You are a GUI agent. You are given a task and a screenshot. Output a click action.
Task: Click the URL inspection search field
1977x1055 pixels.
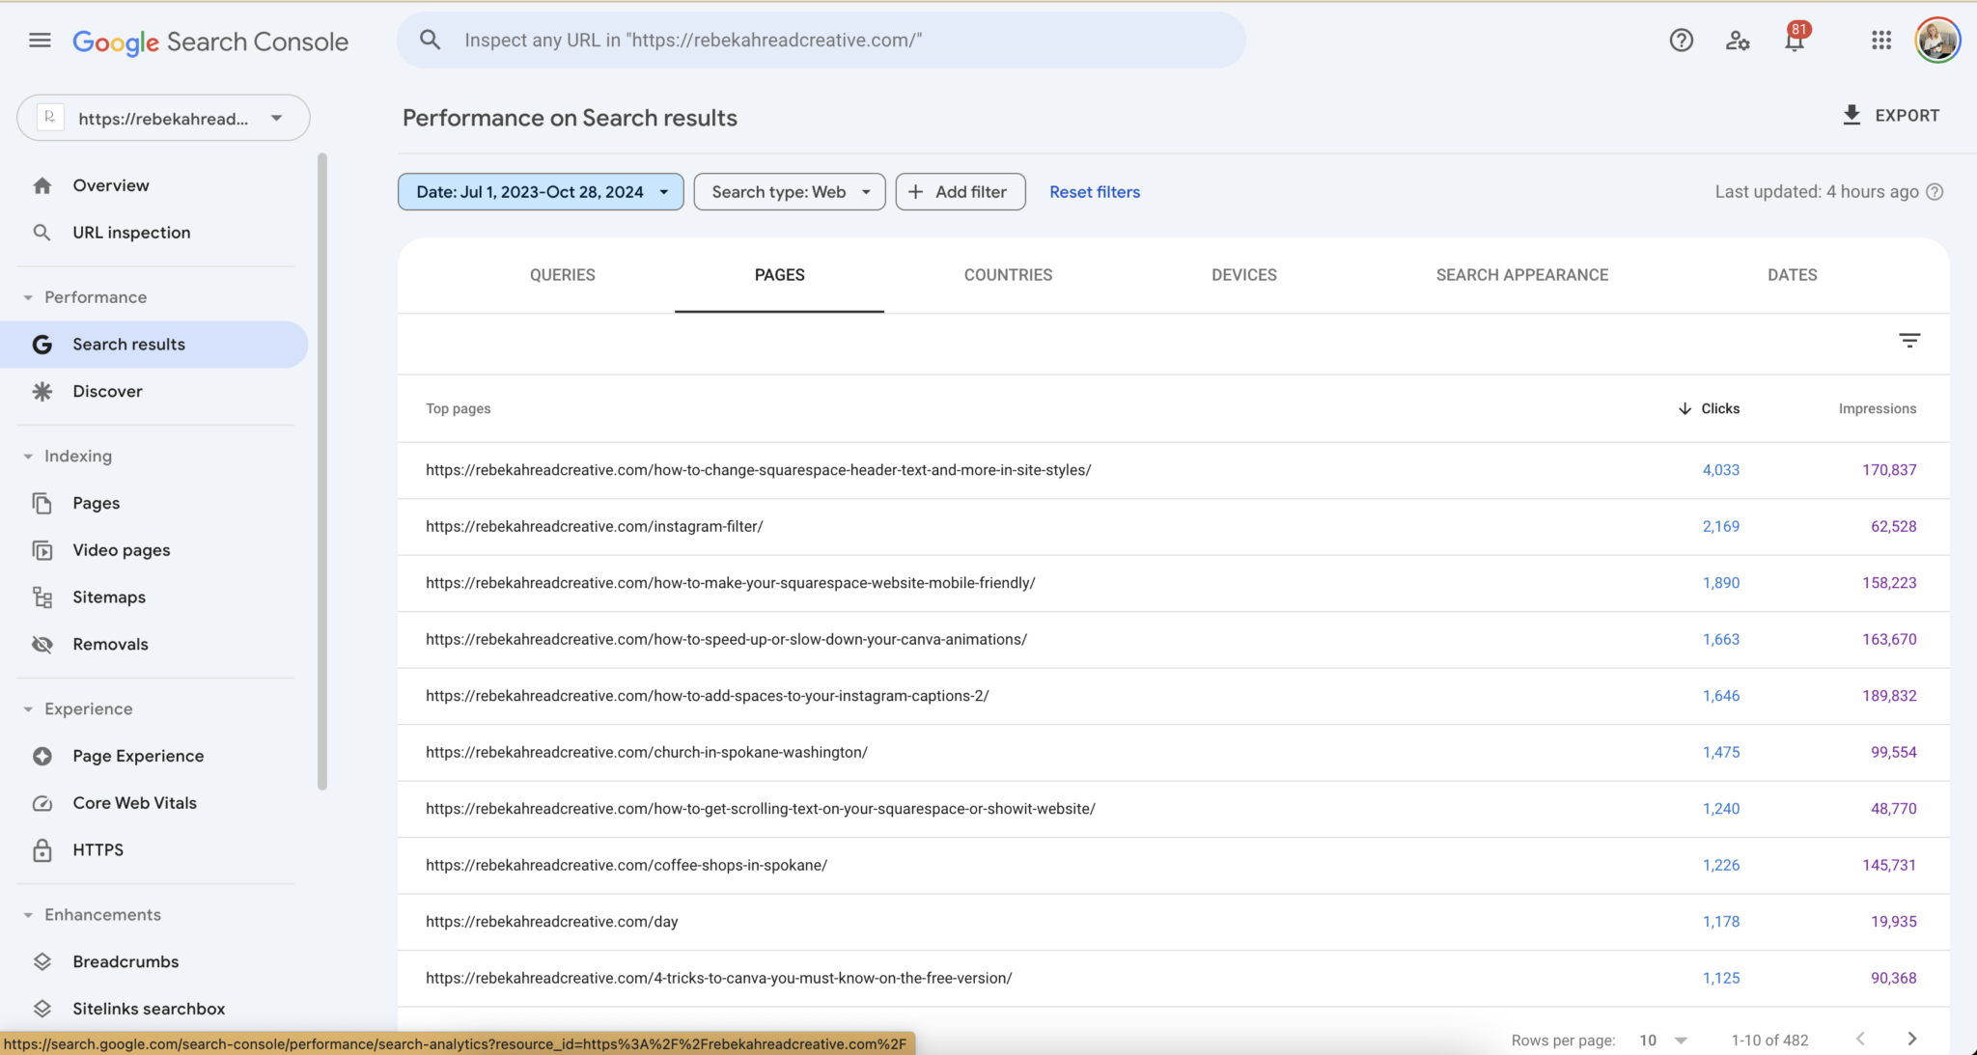pos(821,41)
